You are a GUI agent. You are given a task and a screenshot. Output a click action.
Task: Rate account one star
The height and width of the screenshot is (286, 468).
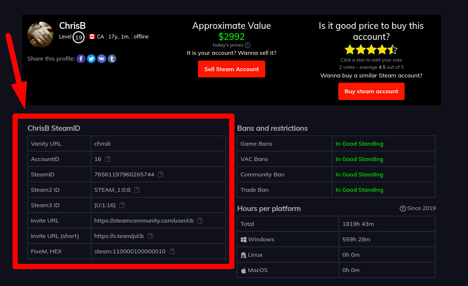pos(350,50)
